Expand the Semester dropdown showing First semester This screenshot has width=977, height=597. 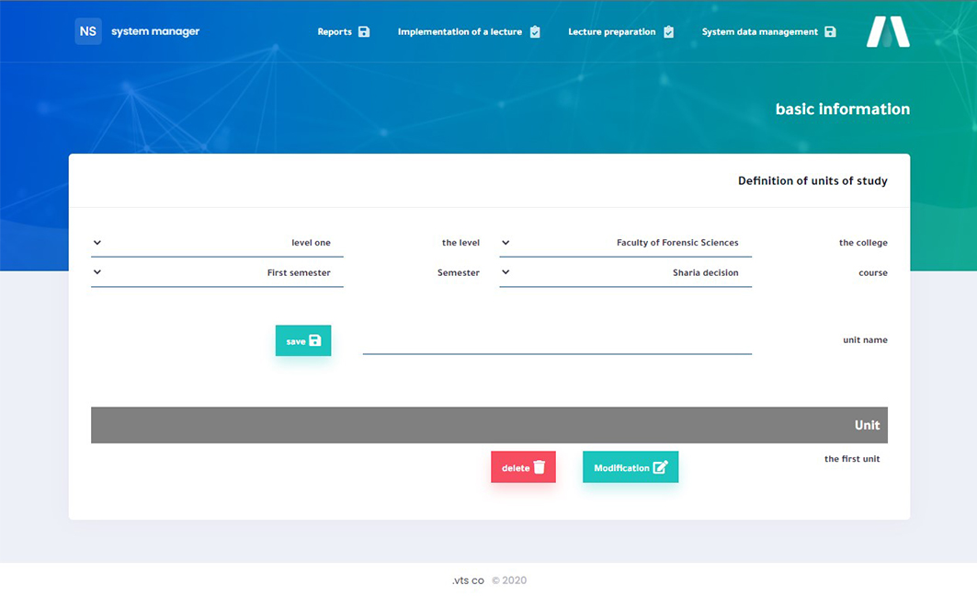click(x=217, y=272)
